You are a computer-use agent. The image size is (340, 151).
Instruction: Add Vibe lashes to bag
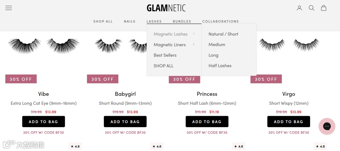coord(43,121)
